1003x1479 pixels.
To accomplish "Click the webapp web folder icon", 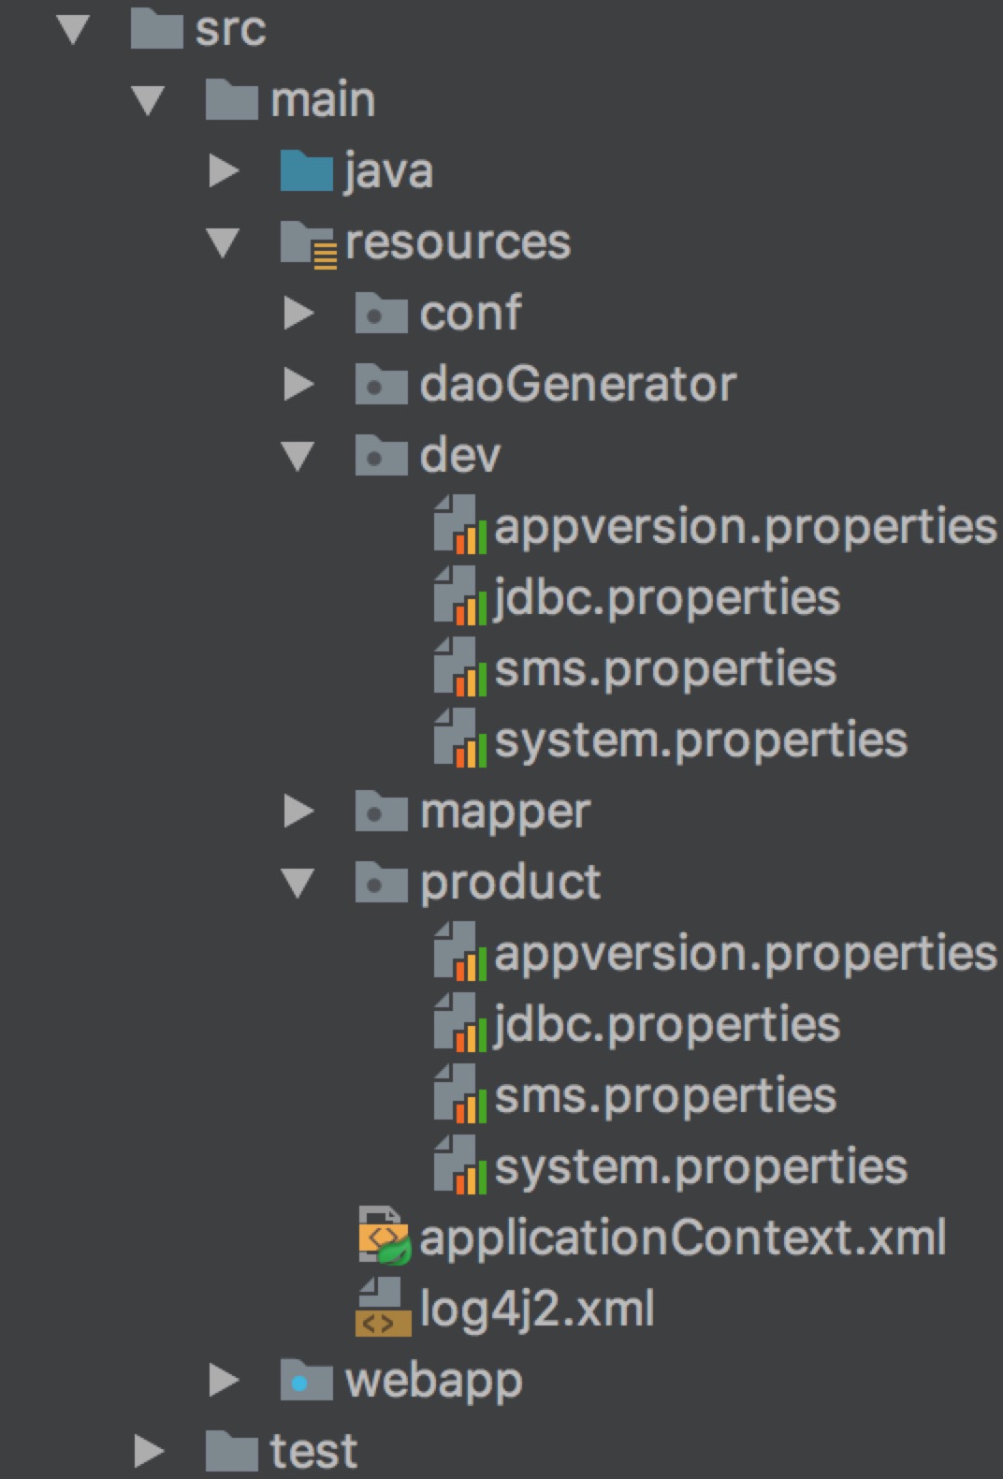I will (306, 1380).
